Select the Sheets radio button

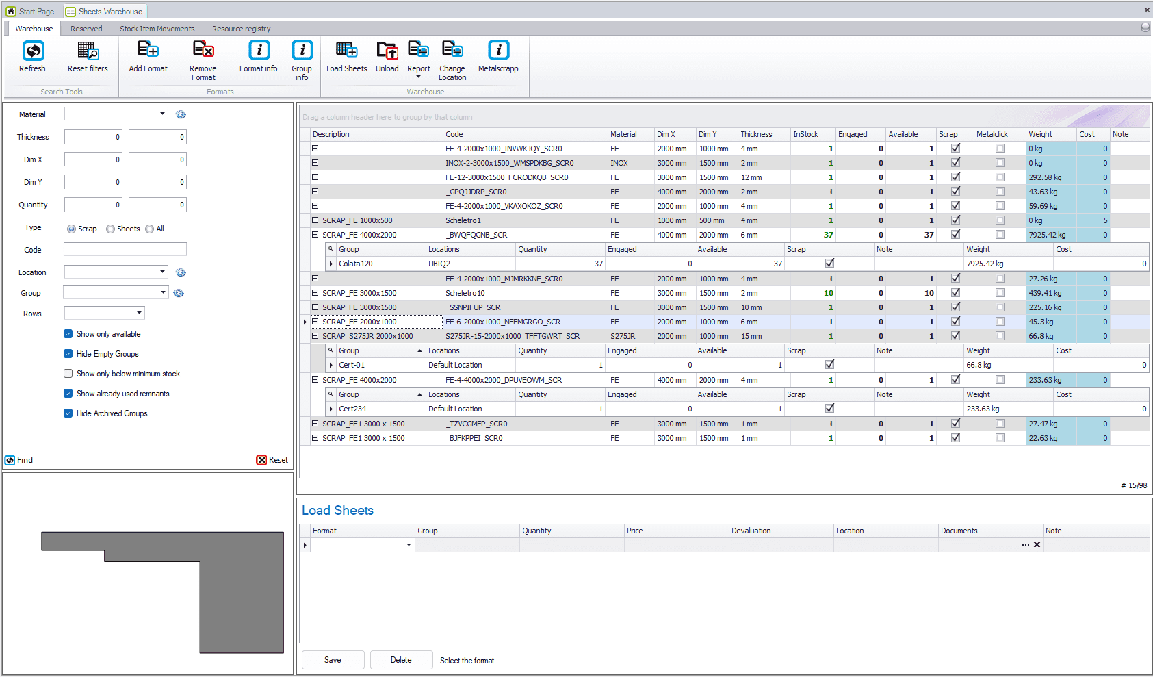pos(111,229)
